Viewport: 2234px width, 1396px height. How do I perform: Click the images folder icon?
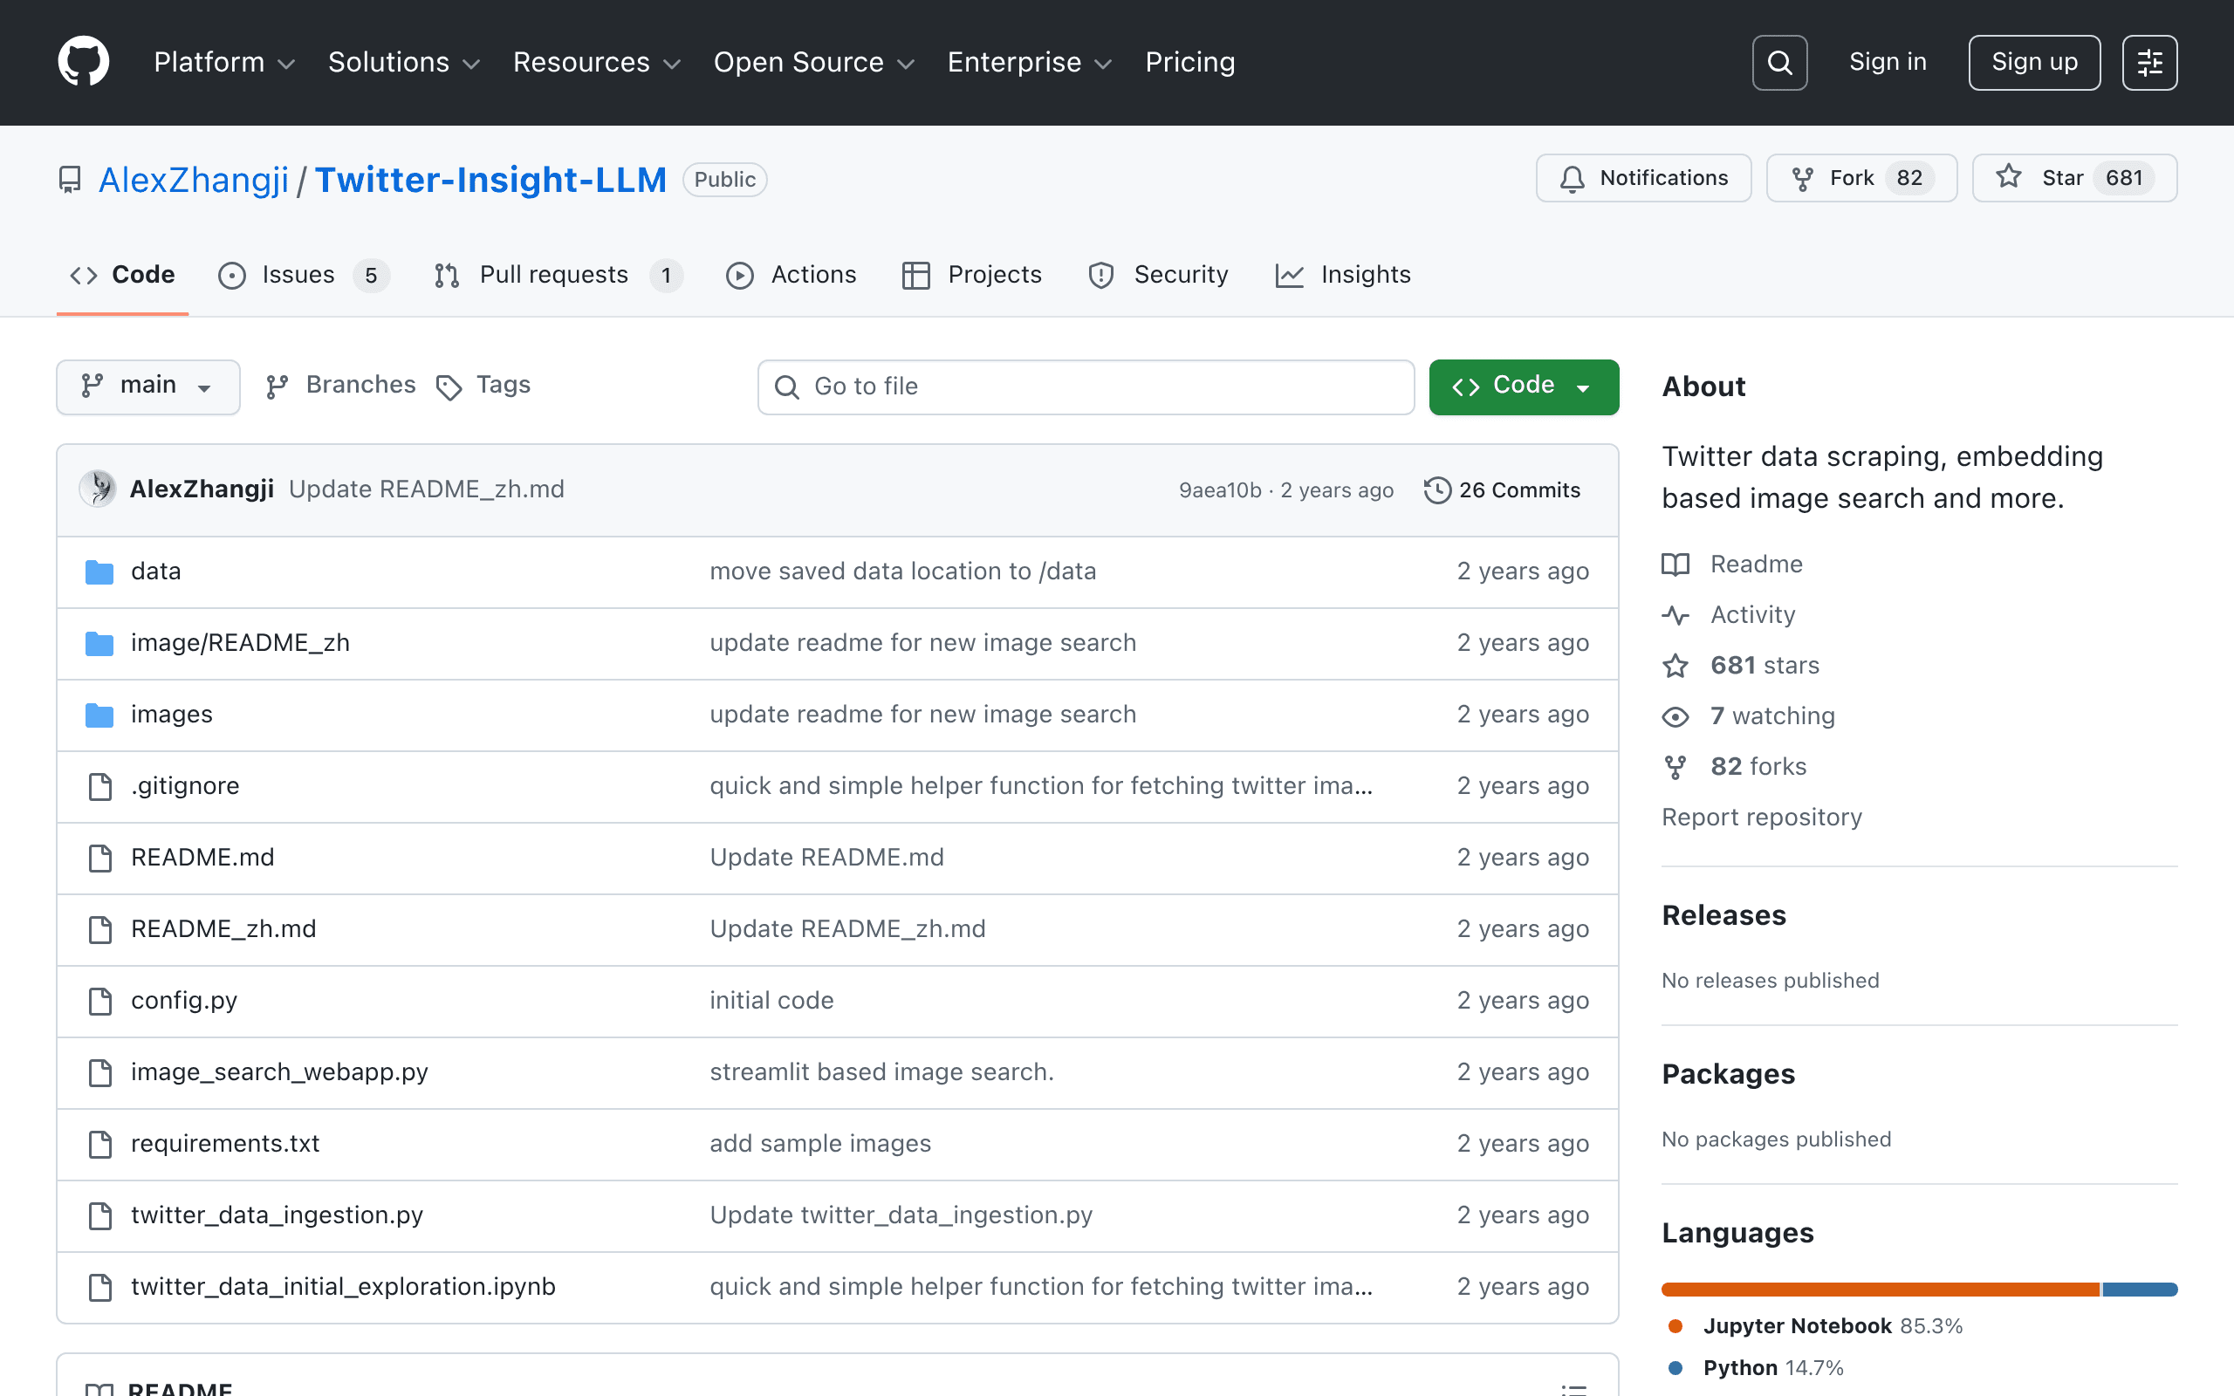pos(99,715)
